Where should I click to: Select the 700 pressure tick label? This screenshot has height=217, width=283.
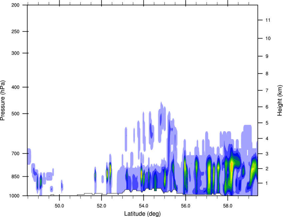(15, 154)
